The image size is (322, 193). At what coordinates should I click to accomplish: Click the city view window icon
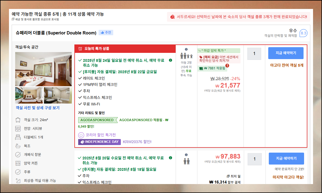[x=18, y=128]
